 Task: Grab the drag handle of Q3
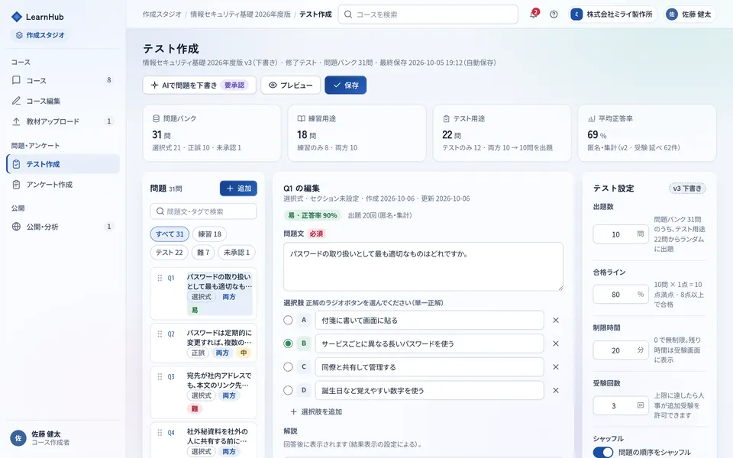(x=160, y=376)
